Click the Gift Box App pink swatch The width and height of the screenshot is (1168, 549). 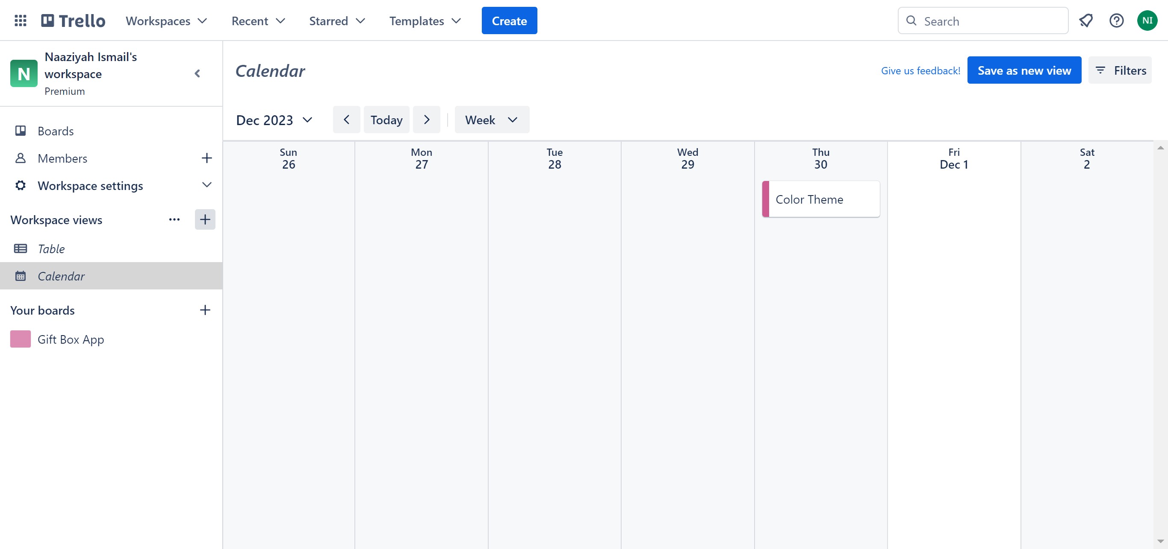pyautogui.click(x=21, y=339)
